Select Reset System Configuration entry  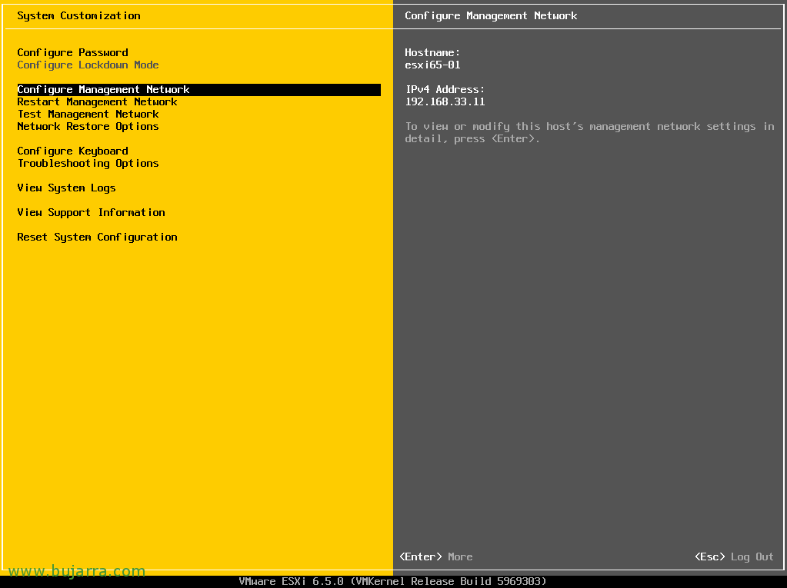pyautogui.click(x=97, y=237)
